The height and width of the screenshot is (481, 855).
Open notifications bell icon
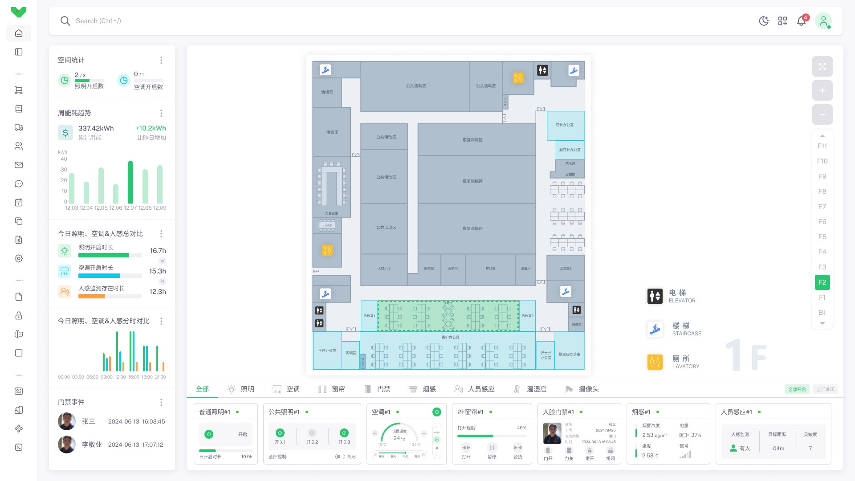coord(802,21)
